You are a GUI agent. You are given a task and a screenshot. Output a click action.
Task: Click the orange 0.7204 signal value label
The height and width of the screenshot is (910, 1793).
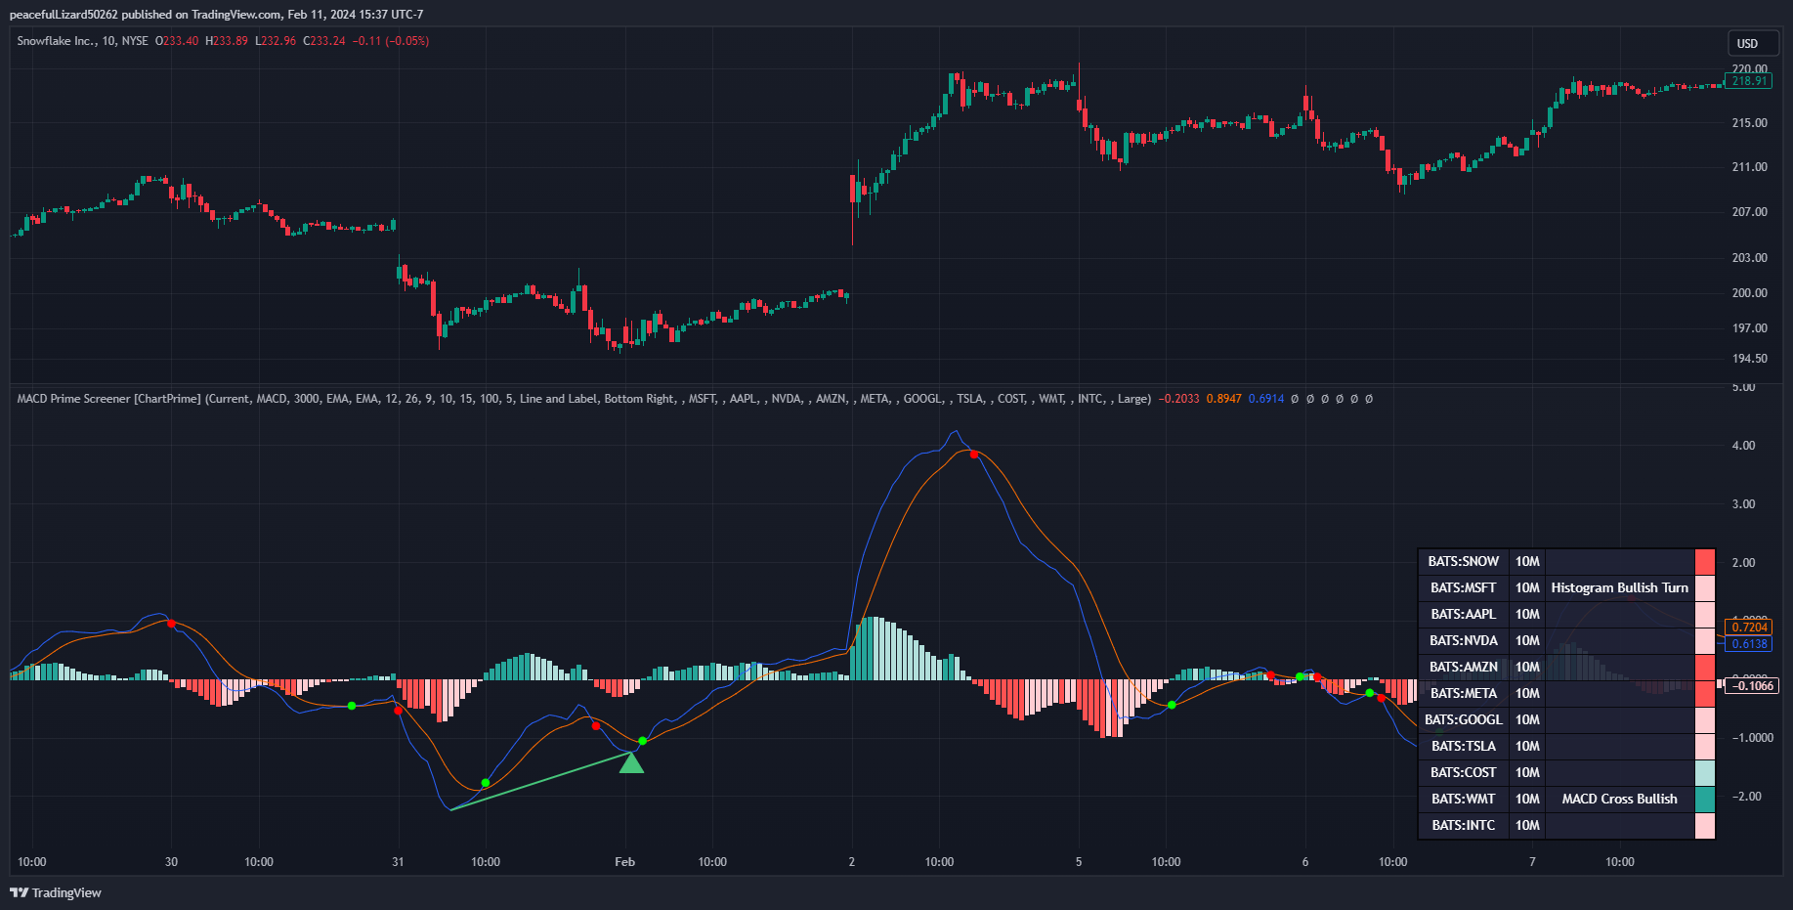click(1749, 628)
